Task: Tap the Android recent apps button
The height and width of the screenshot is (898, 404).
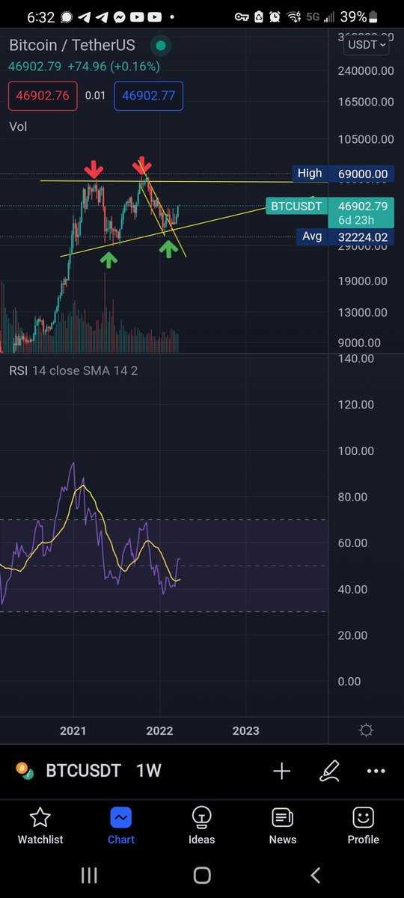Action: pyautogui.click(x=89, y=876)
